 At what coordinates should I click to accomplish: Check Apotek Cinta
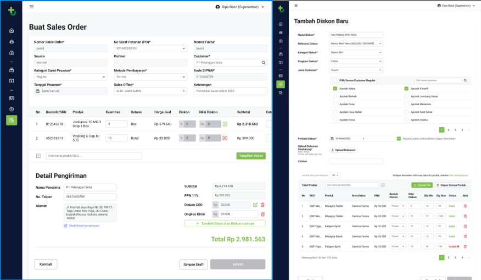(335, 104)
